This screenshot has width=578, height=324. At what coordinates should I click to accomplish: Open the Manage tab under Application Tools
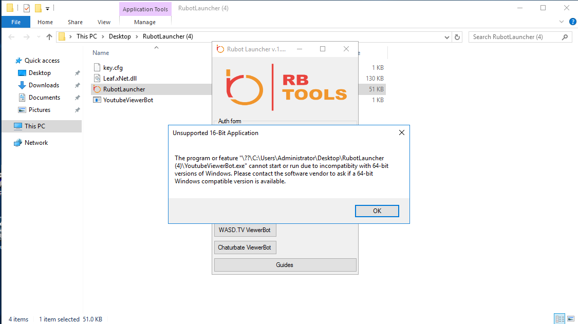click(x=144, y=22)
